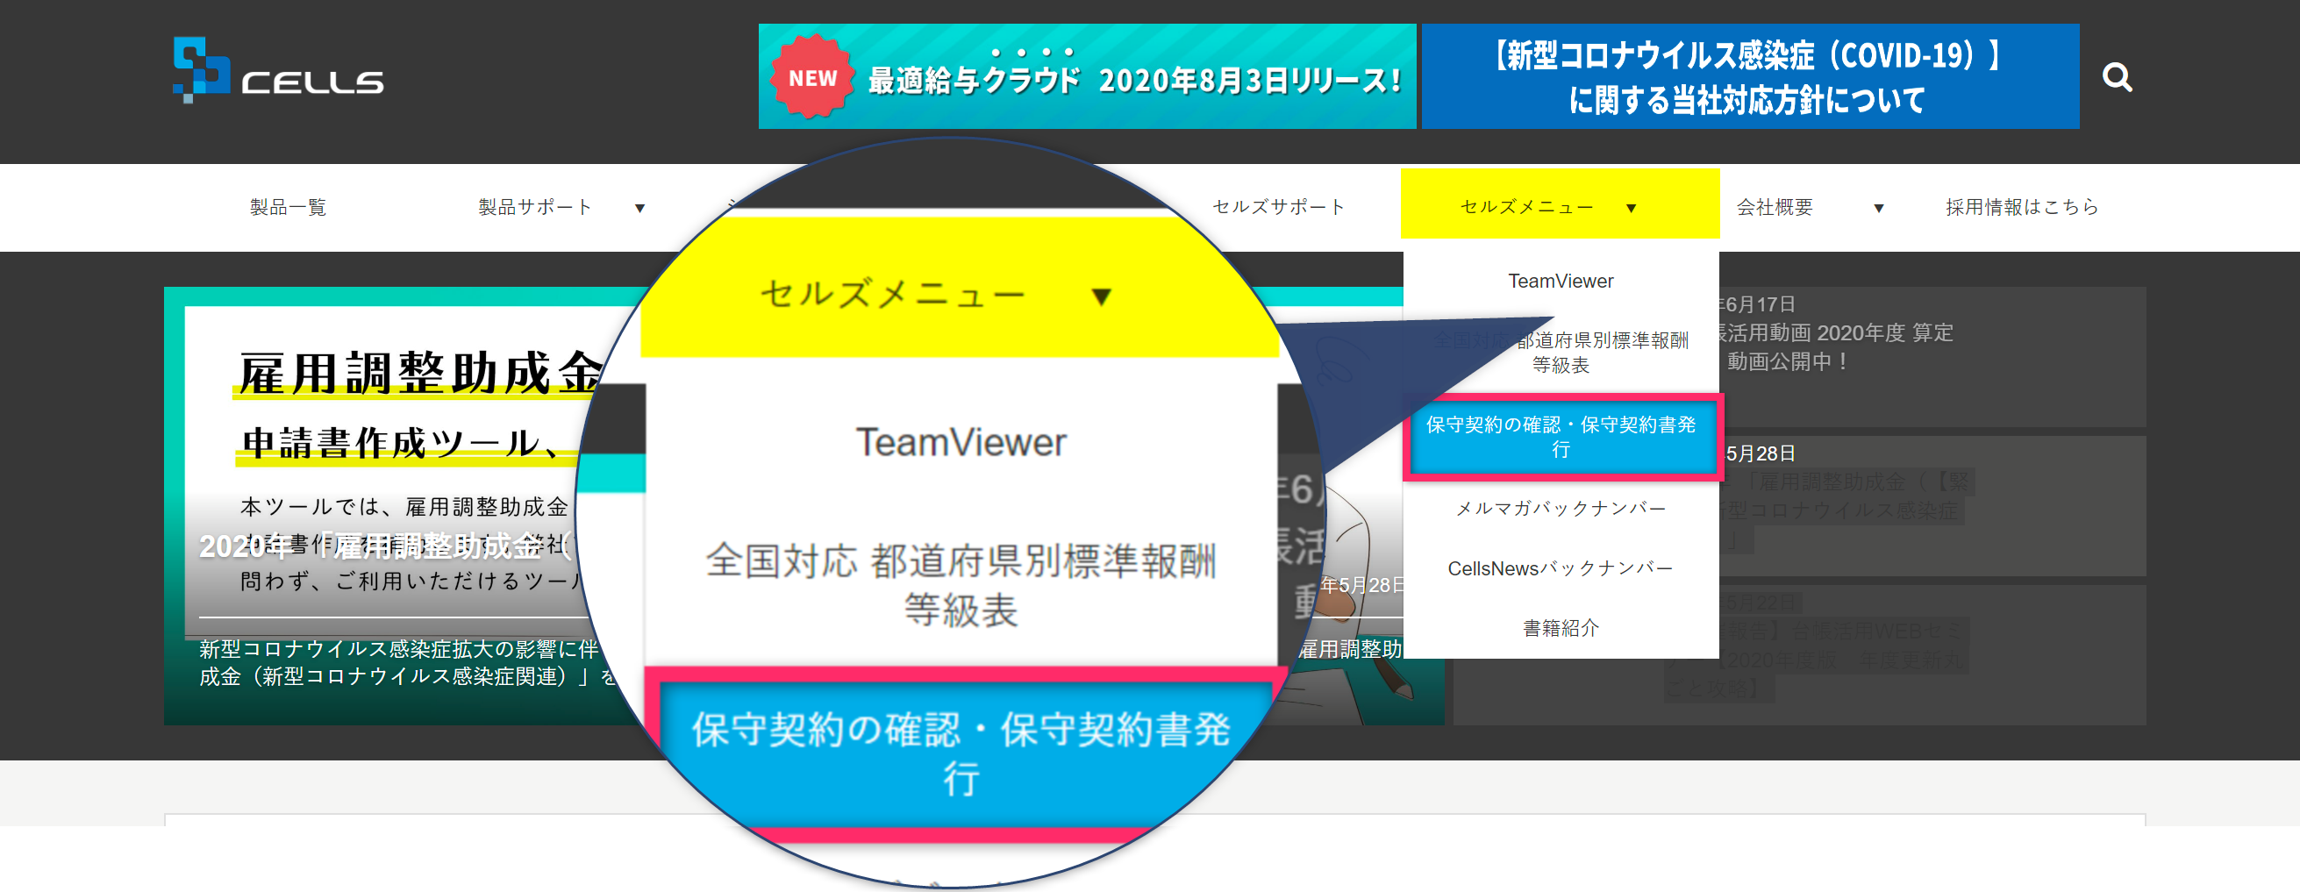Open the 最適給与クラウド release banner
The image size is (2300, 892).
pyautogui.click(x=1087, y=77)
